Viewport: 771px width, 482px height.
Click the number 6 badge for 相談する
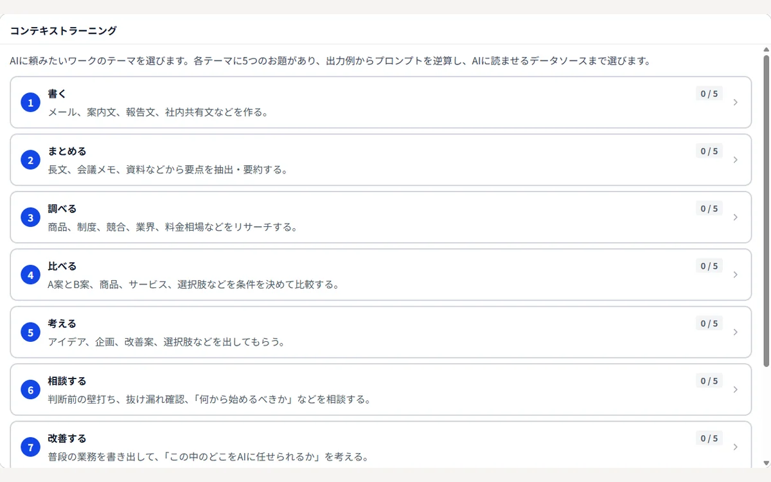click(x=30, y=389)
